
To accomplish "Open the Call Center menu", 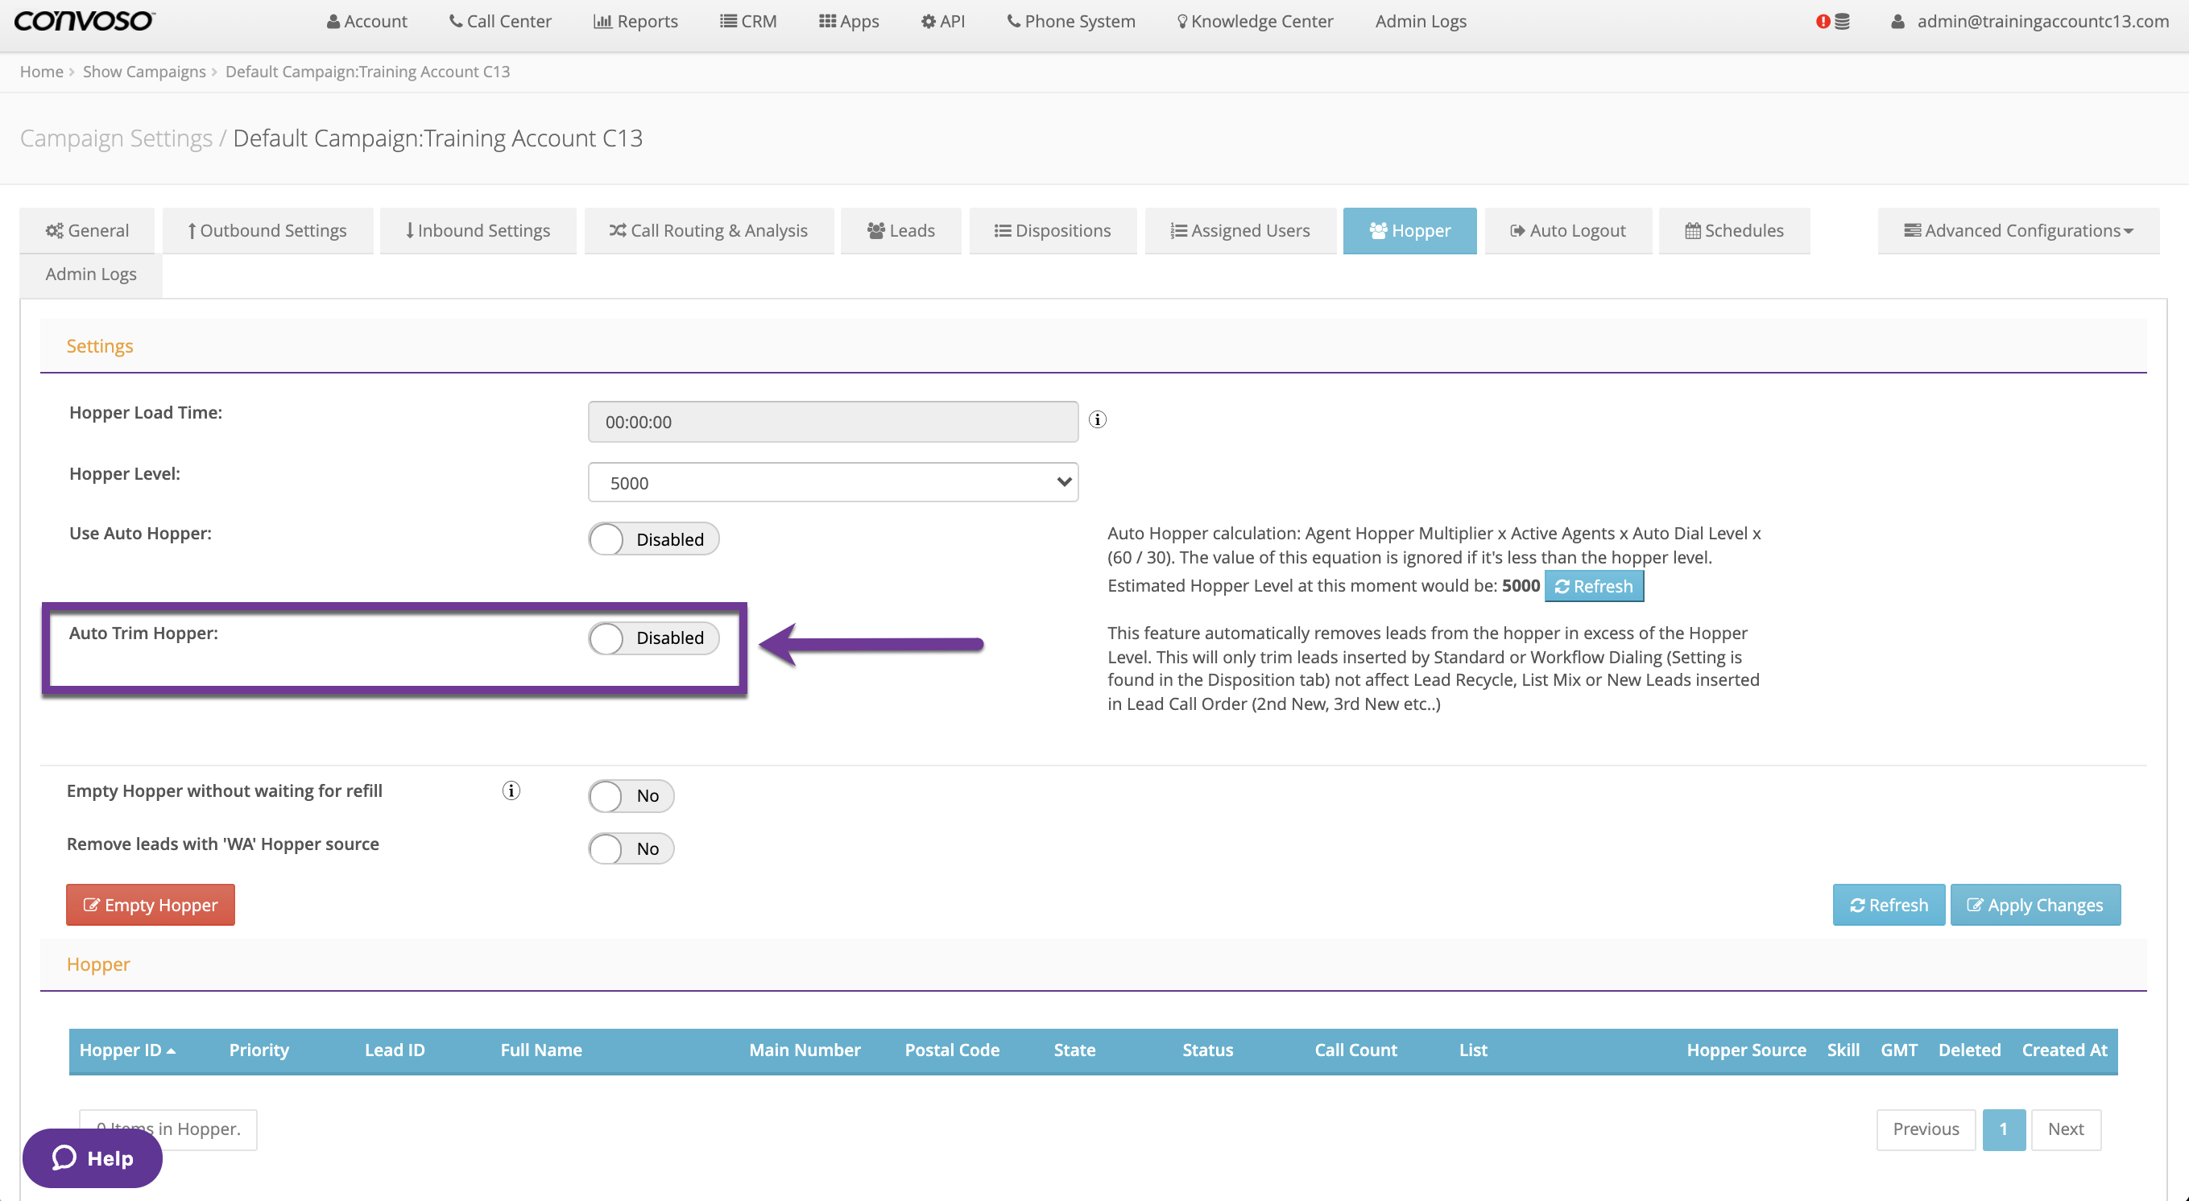I will (x=500, y=21).
